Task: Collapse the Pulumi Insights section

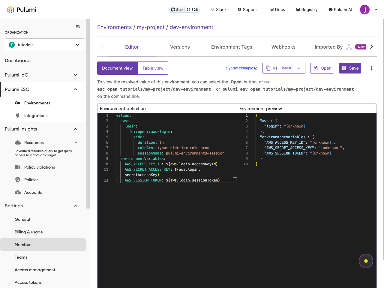Action: 76,129
